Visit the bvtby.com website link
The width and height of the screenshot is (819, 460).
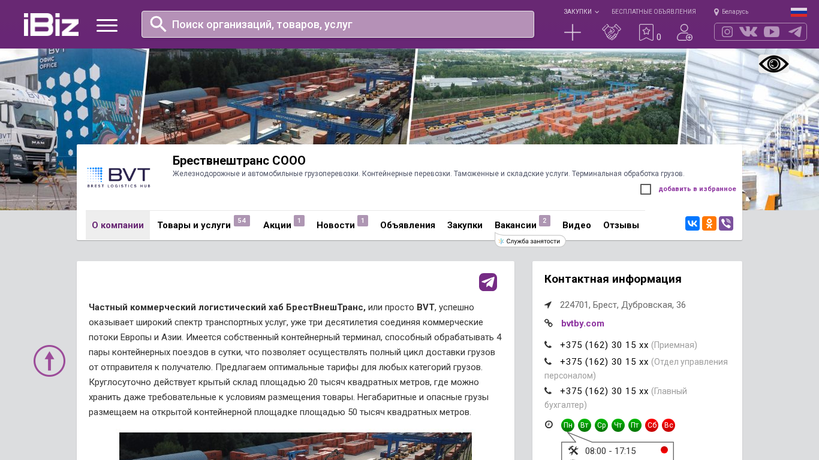click(583, 323)
